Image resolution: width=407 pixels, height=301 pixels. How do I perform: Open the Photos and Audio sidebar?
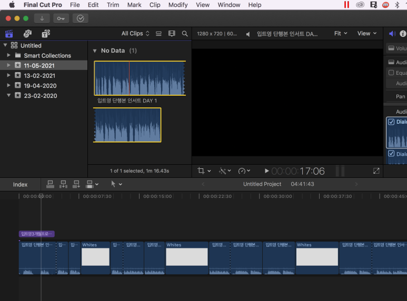pos(27,34)
